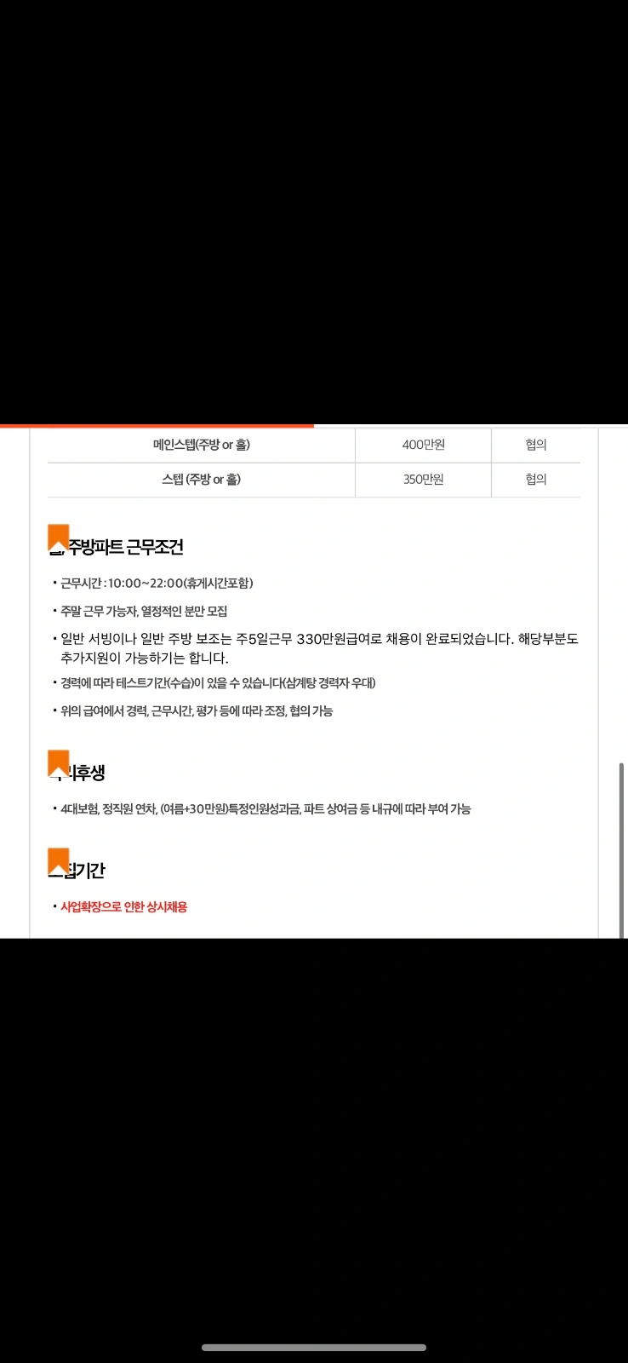Click the gray vertical scrollbar thumb
This screenshot has height=1363, width=628.
click(622, 849)
